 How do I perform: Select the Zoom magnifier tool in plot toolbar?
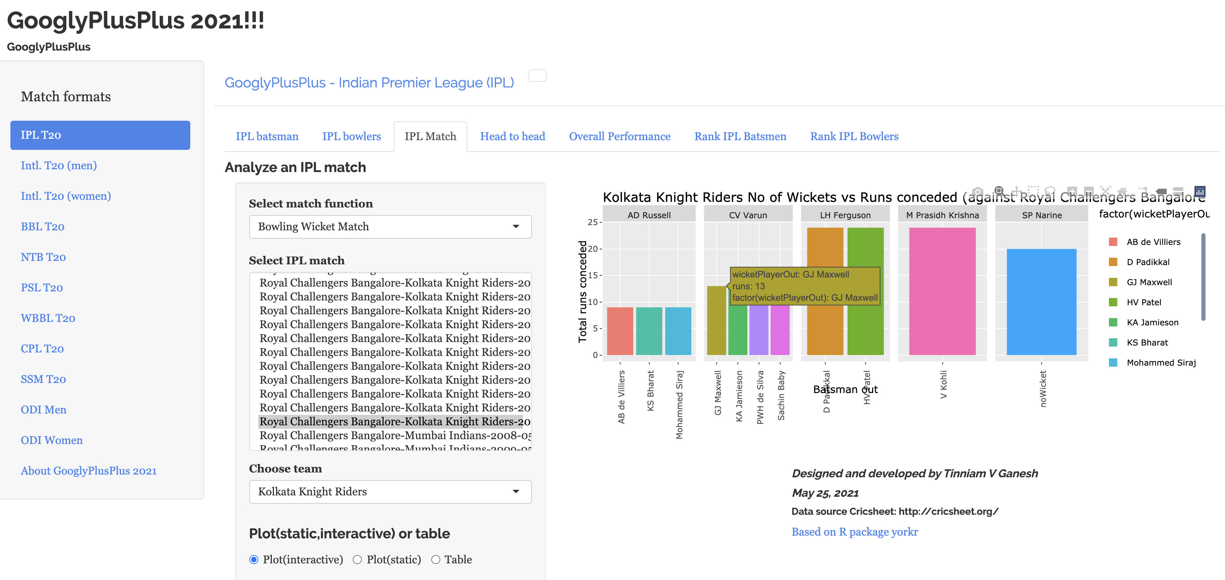999,191
